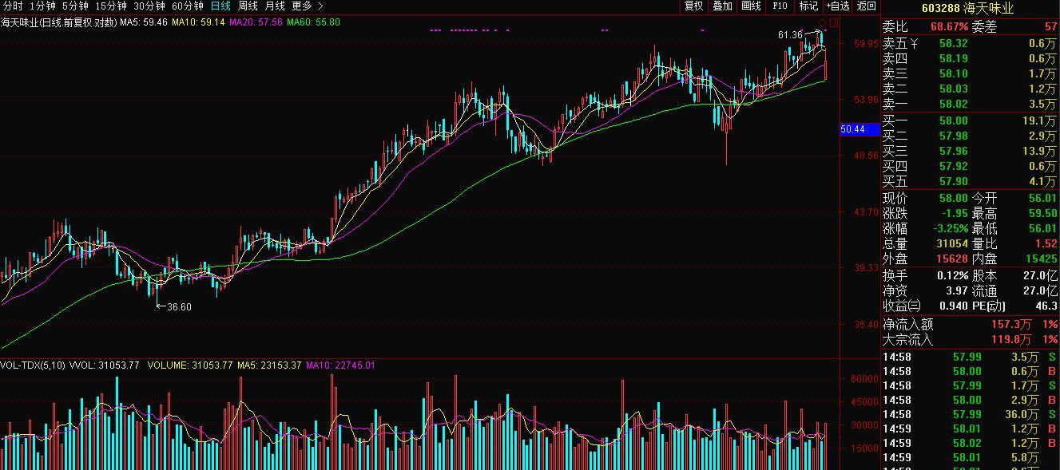Select the 5分钟 chart period
The height and width of the screenshot is (470, 1060).
click(75, 6)
